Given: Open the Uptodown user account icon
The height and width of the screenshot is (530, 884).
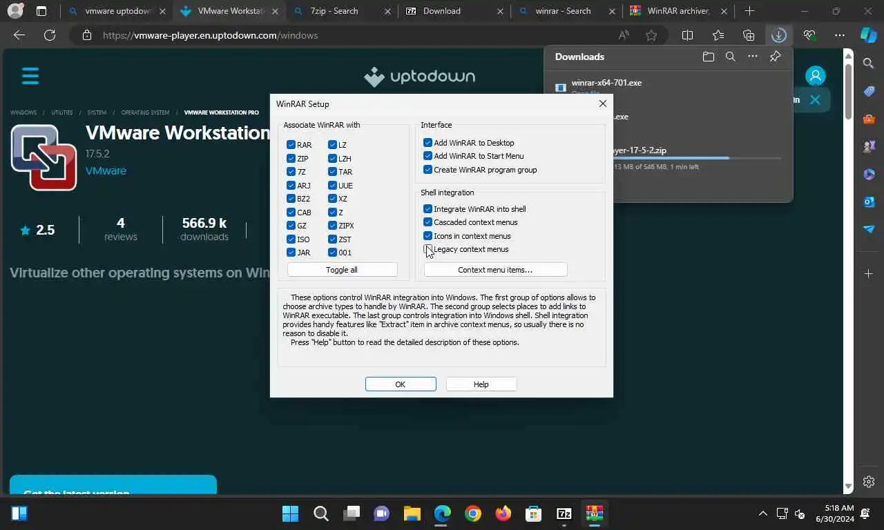Looking at the screenshot, I should click(x=816, y=76).
